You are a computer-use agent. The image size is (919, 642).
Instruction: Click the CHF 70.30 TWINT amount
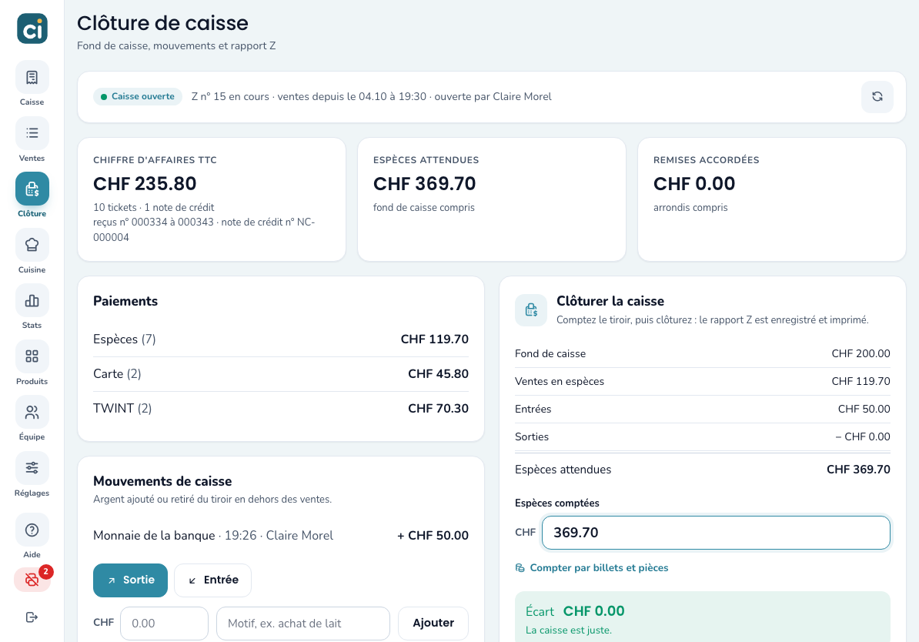tap(438, 408)
